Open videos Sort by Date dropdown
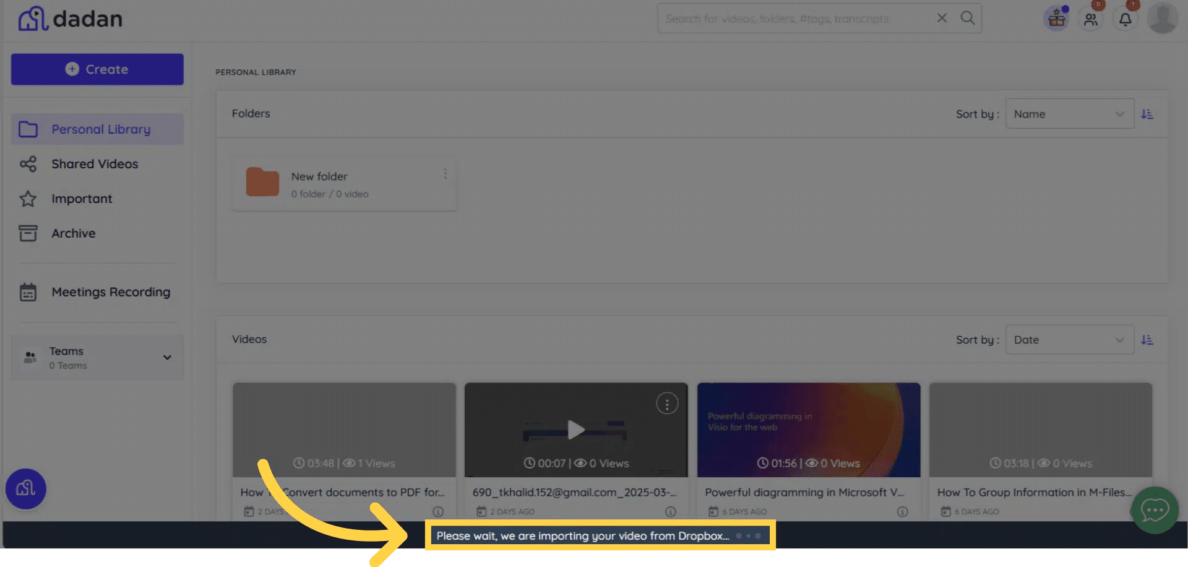Image resolution: width=1188 pixels, height=567 pixels. pyautogui.click(x=1070, y=340)
